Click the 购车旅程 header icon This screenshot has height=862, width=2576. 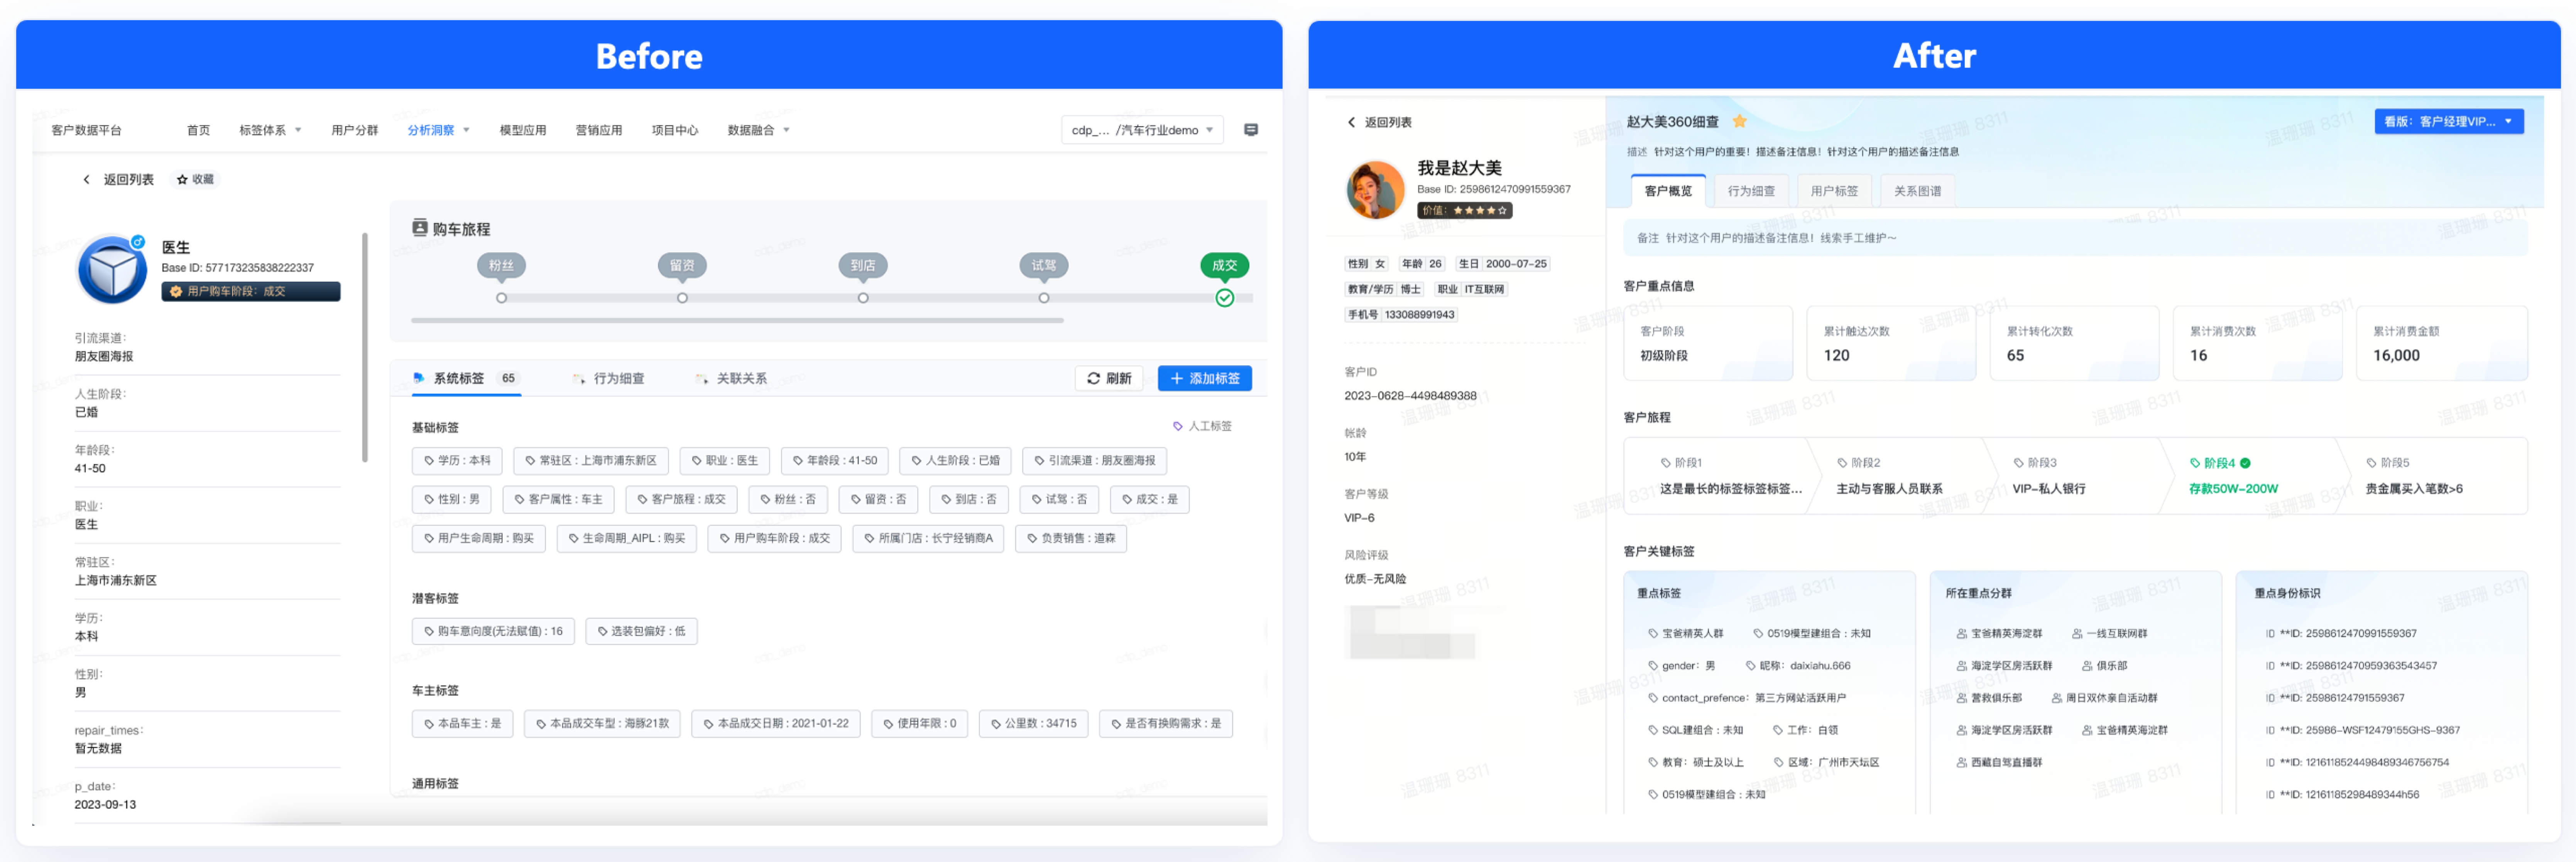[420, 228]
